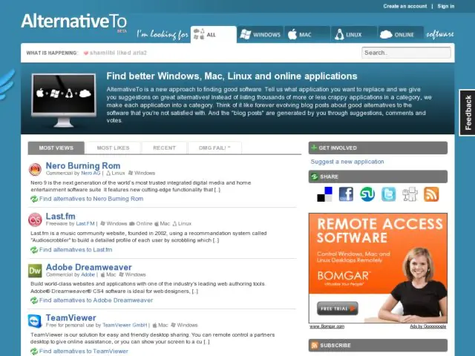Click the Free Trial button in ad
The width and height of the screenshot is (475, 356).
pyautogui.click(x=338, y=309)
